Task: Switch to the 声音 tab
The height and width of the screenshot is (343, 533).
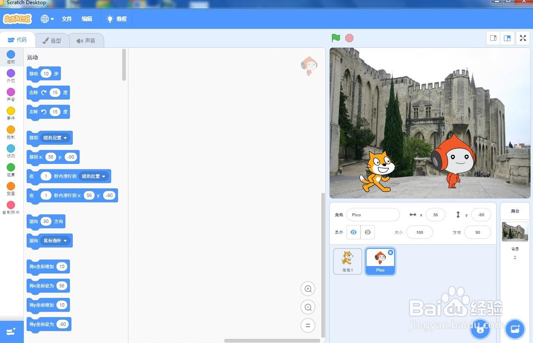Action: pos(86,41)
